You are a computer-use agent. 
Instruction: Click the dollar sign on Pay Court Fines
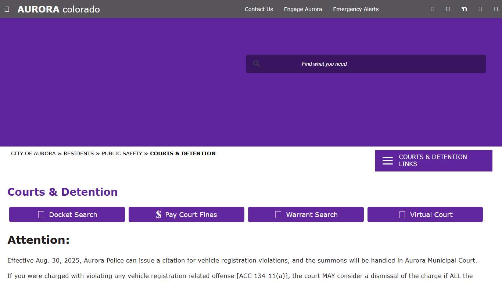158,214
